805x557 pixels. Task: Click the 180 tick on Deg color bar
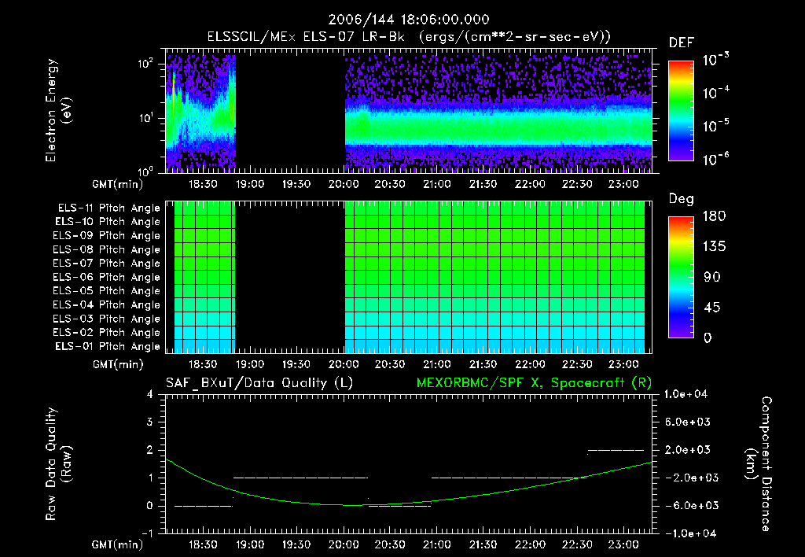click(x=714, y=216)
